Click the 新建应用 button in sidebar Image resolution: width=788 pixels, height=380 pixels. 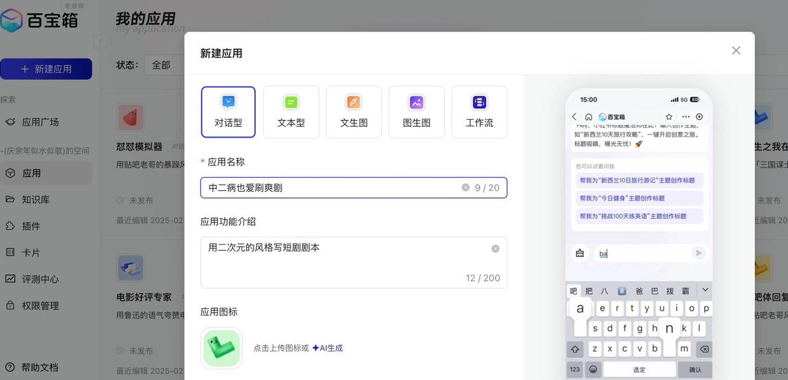(46, 69)
